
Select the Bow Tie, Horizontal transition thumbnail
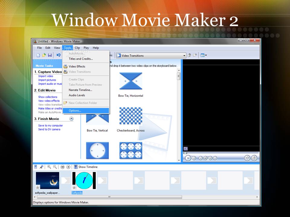click(x=131, y=81)
